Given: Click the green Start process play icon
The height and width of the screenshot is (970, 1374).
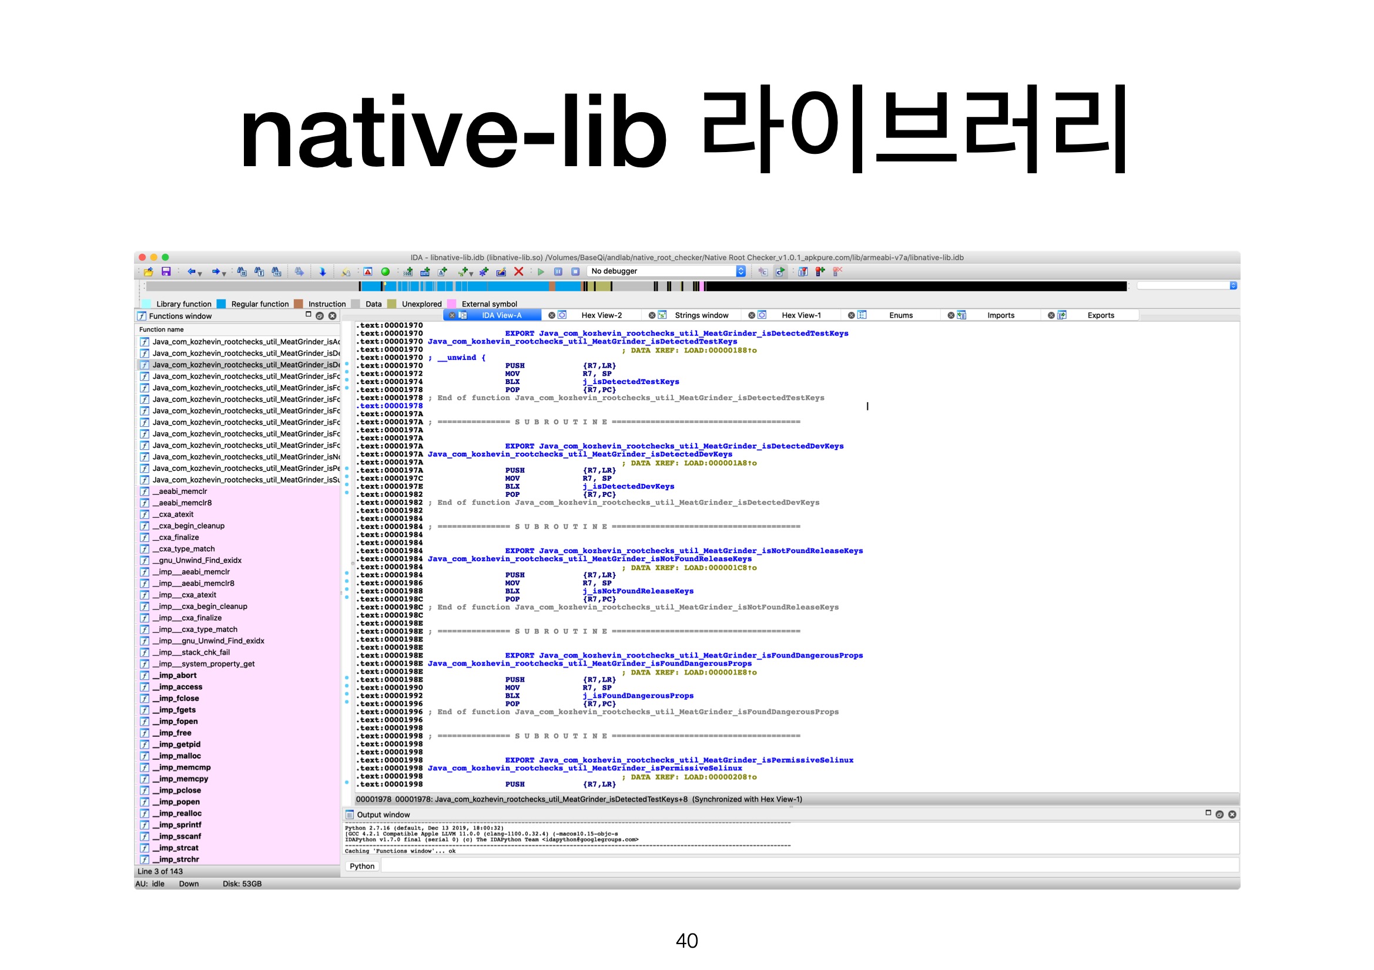Looking at the screenshot, I should coord(541,272).
